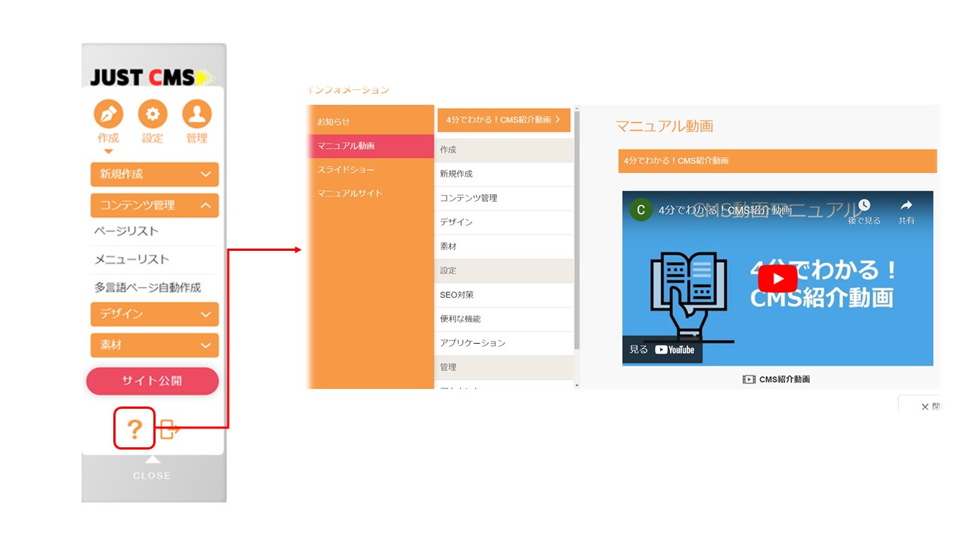Click the マニュアル動画 page heading
Image resolution: width=967 pixels, height=544 pixels.
[x=664, y=126]
